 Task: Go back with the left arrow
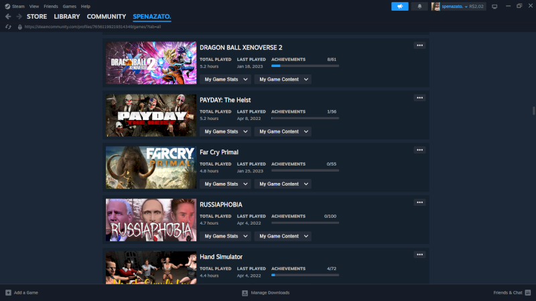[x=8, y=16]
